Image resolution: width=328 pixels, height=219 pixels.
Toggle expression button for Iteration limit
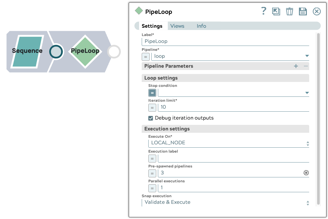point(152,107)
